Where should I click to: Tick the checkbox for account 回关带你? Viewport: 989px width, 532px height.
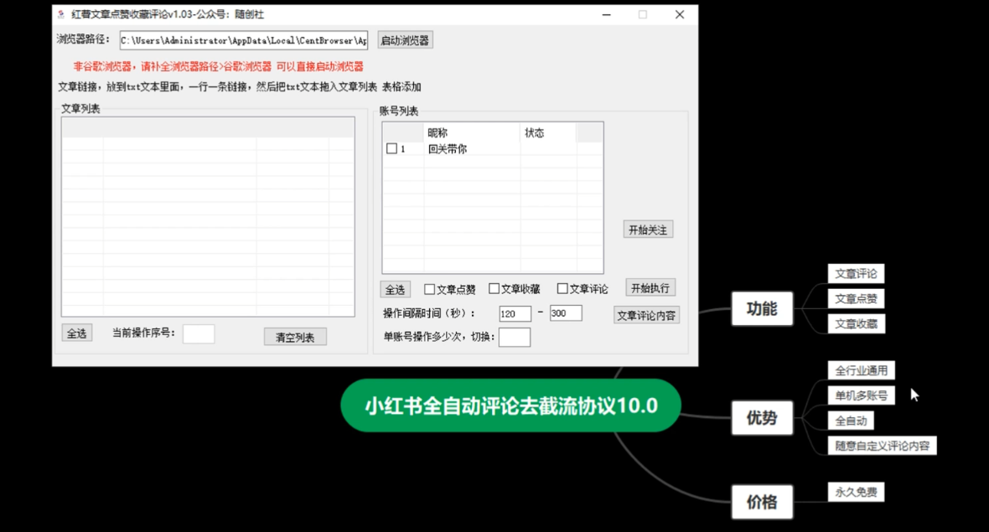tap(391, 148)
